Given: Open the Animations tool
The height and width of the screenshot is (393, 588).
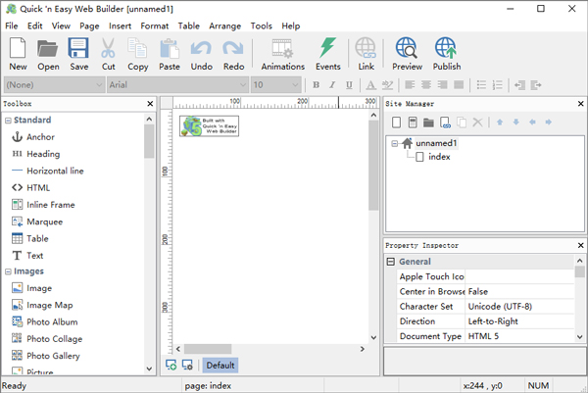Looking at the screenshot, I should (x=283, y=54).
